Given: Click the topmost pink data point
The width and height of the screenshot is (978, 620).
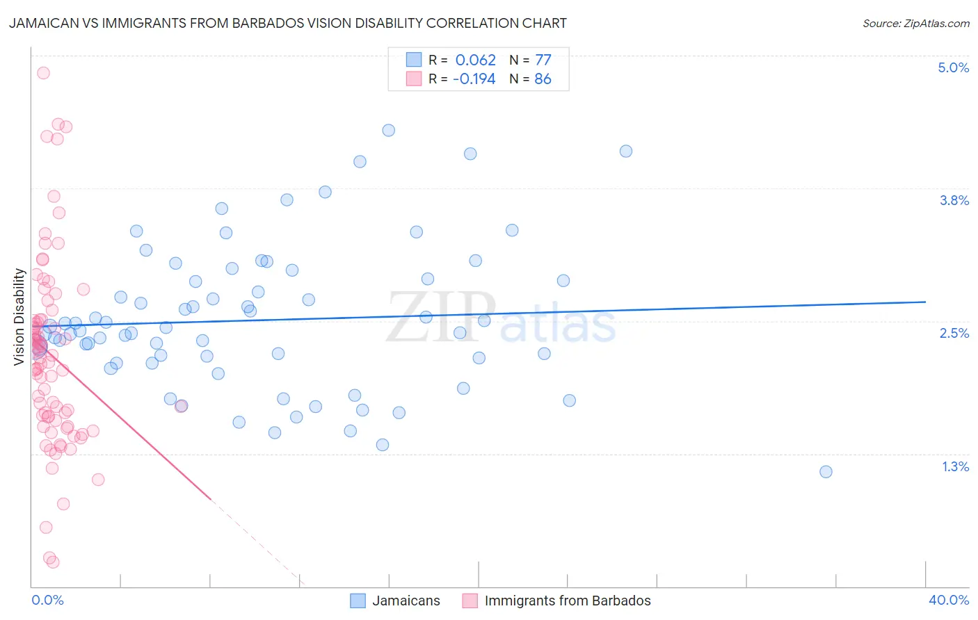Looking at the screenshot, I should coord(43,73).
